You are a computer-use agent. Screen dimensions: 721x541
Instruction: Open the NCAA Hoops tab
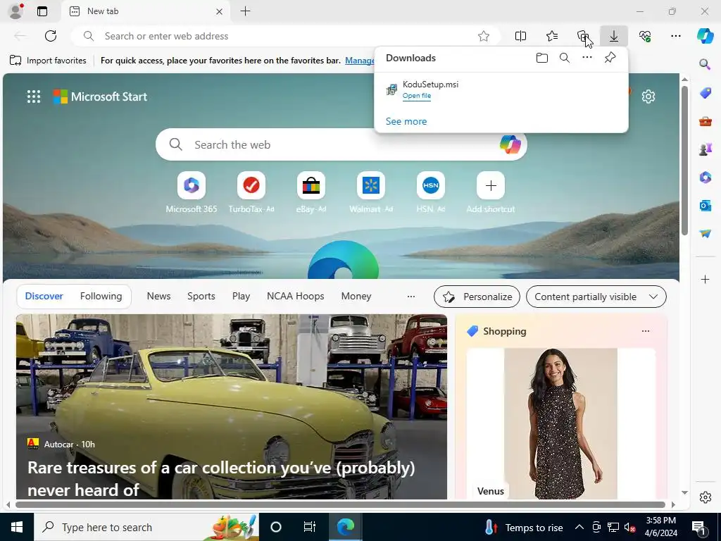[x=295, y=297]
